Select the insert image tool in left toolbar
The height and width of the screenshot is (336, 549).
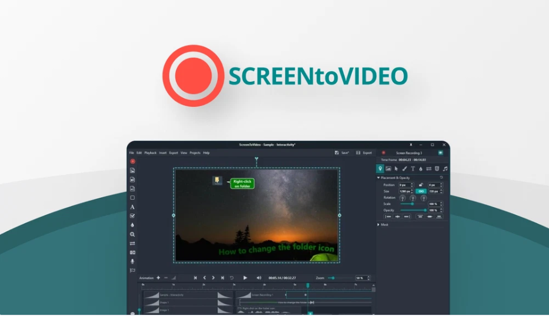[132, 171]
